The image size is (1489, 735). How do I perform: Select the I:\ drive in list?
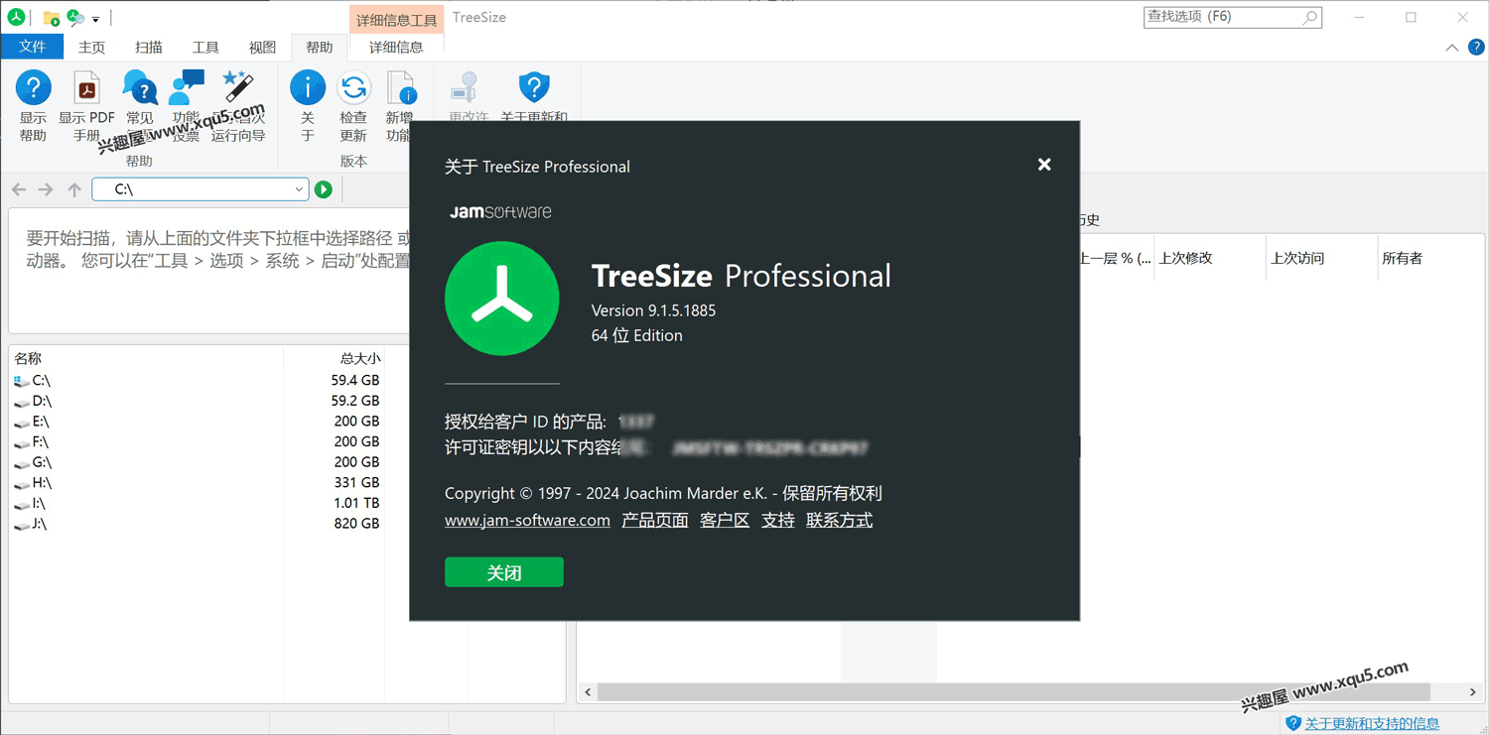coord(197,503)
